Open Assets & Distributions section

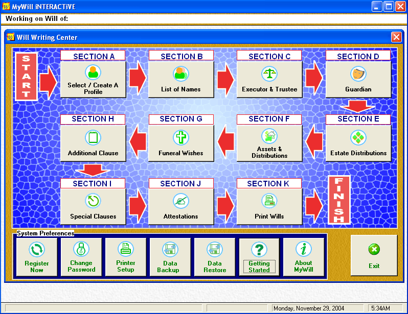(269, 143)
